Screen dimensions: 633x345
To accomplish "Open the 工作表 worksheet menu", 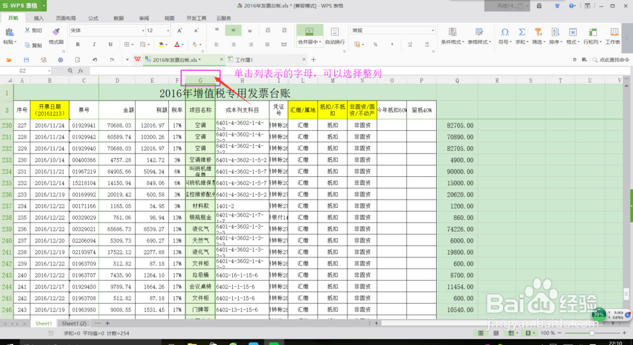I will [x=613, y=36].
